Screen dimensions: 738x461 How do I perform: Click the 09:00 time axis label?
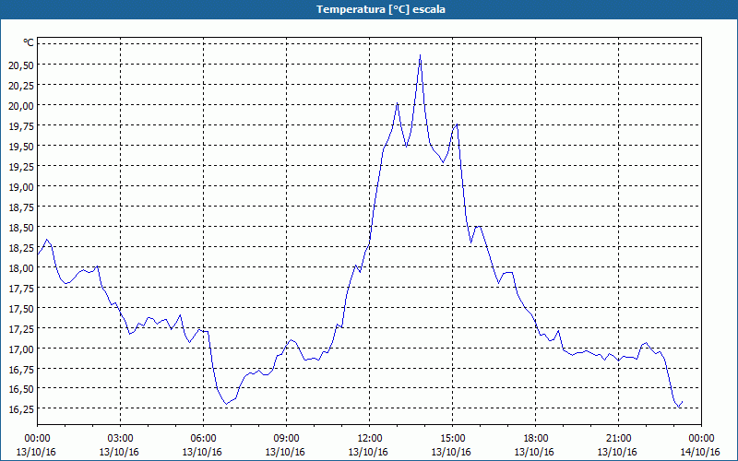click(286, 439)
